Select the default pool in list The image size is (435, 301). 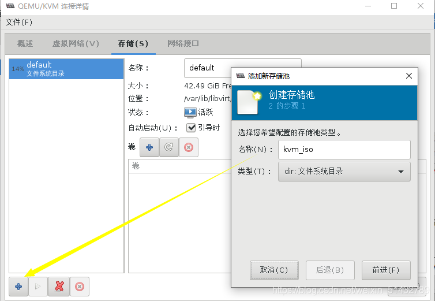[x=66, y=69]
